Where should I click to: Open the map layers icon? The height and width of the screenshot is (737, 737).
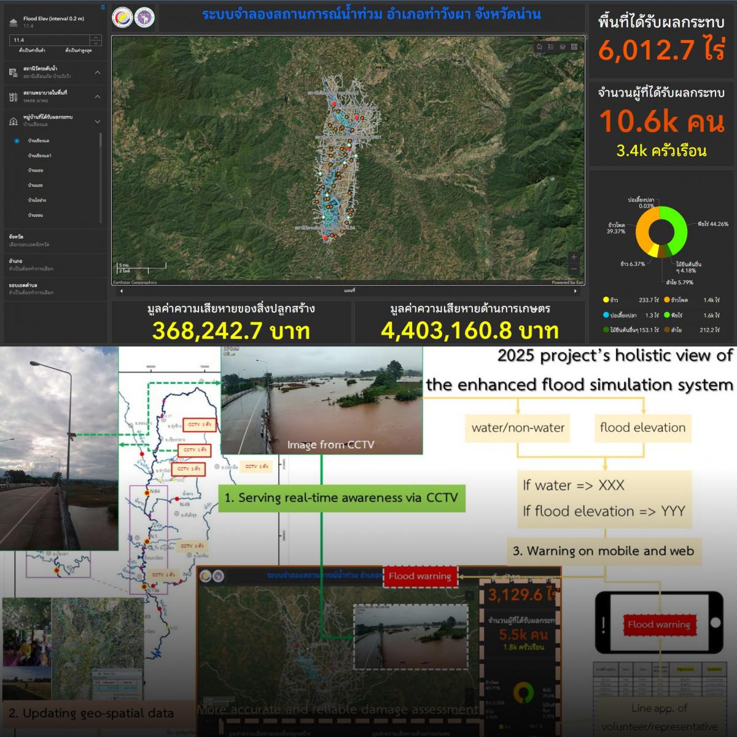pos(563,47)
